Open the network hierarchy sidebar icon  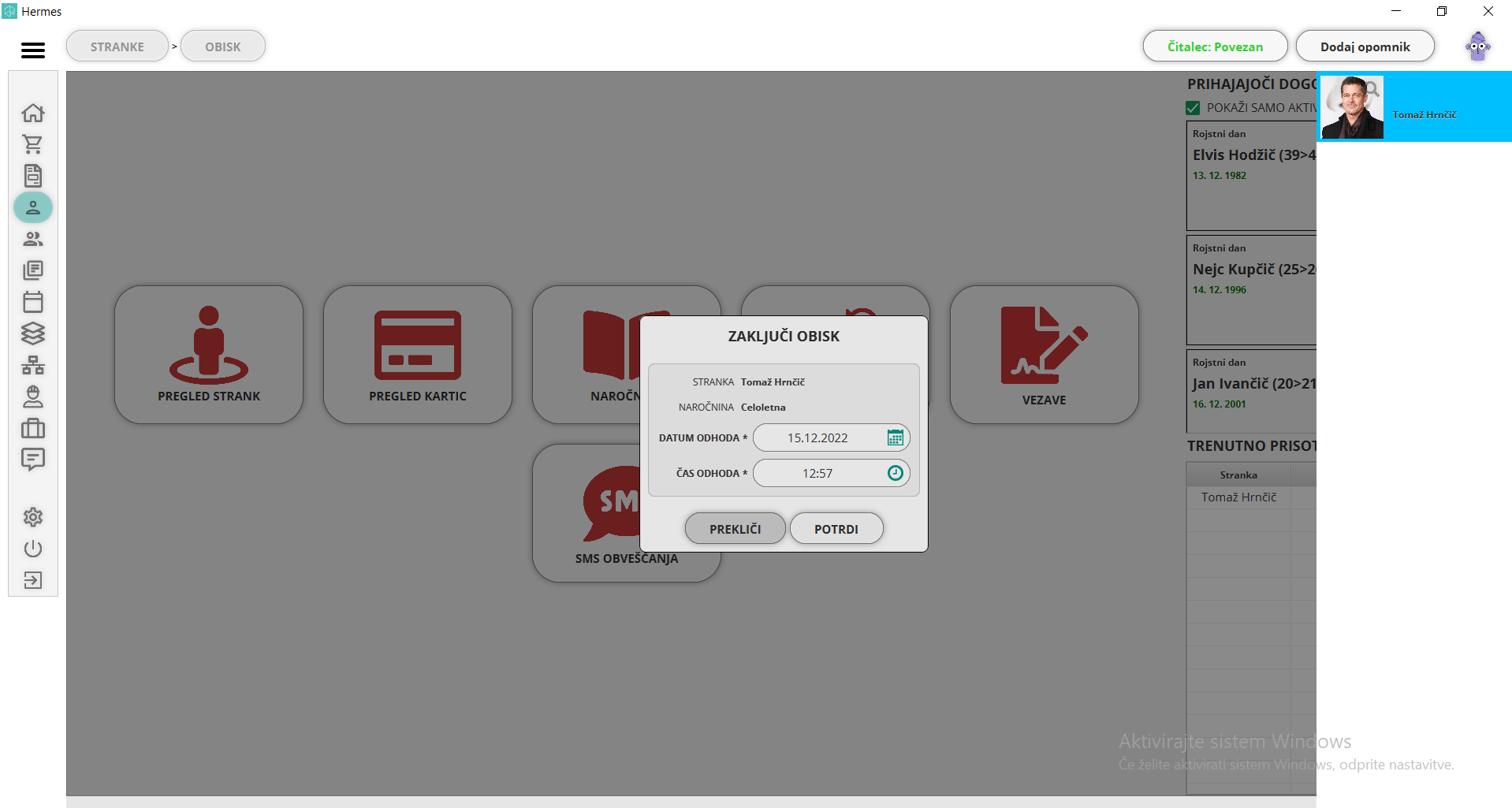[33, 365]
